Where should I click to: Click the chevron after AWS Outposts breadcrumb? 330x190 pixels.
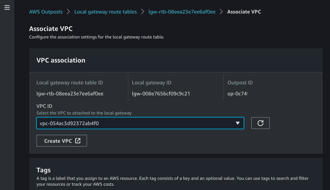tap(68, 12)
